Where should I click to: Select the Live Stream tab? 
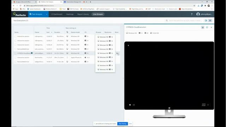(x=98, y=14)
